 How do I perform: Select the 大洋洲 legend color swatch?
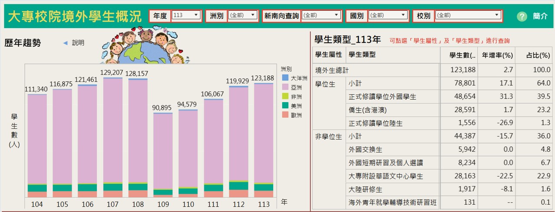(285, 78)
